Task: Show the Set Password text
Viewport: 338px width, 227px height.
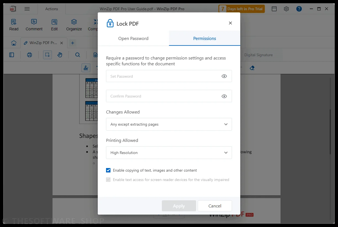Action: pos(224,76)
